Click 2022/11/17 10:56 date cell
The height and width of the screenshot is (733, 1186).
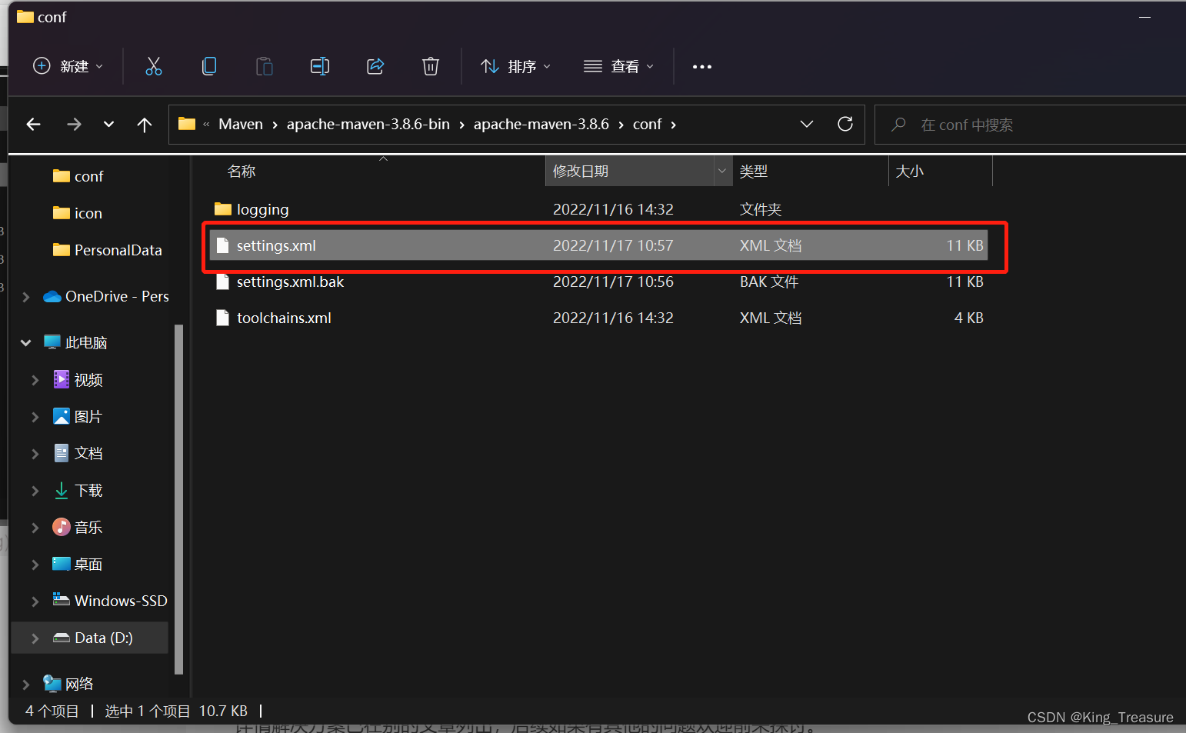click(613, 282)
